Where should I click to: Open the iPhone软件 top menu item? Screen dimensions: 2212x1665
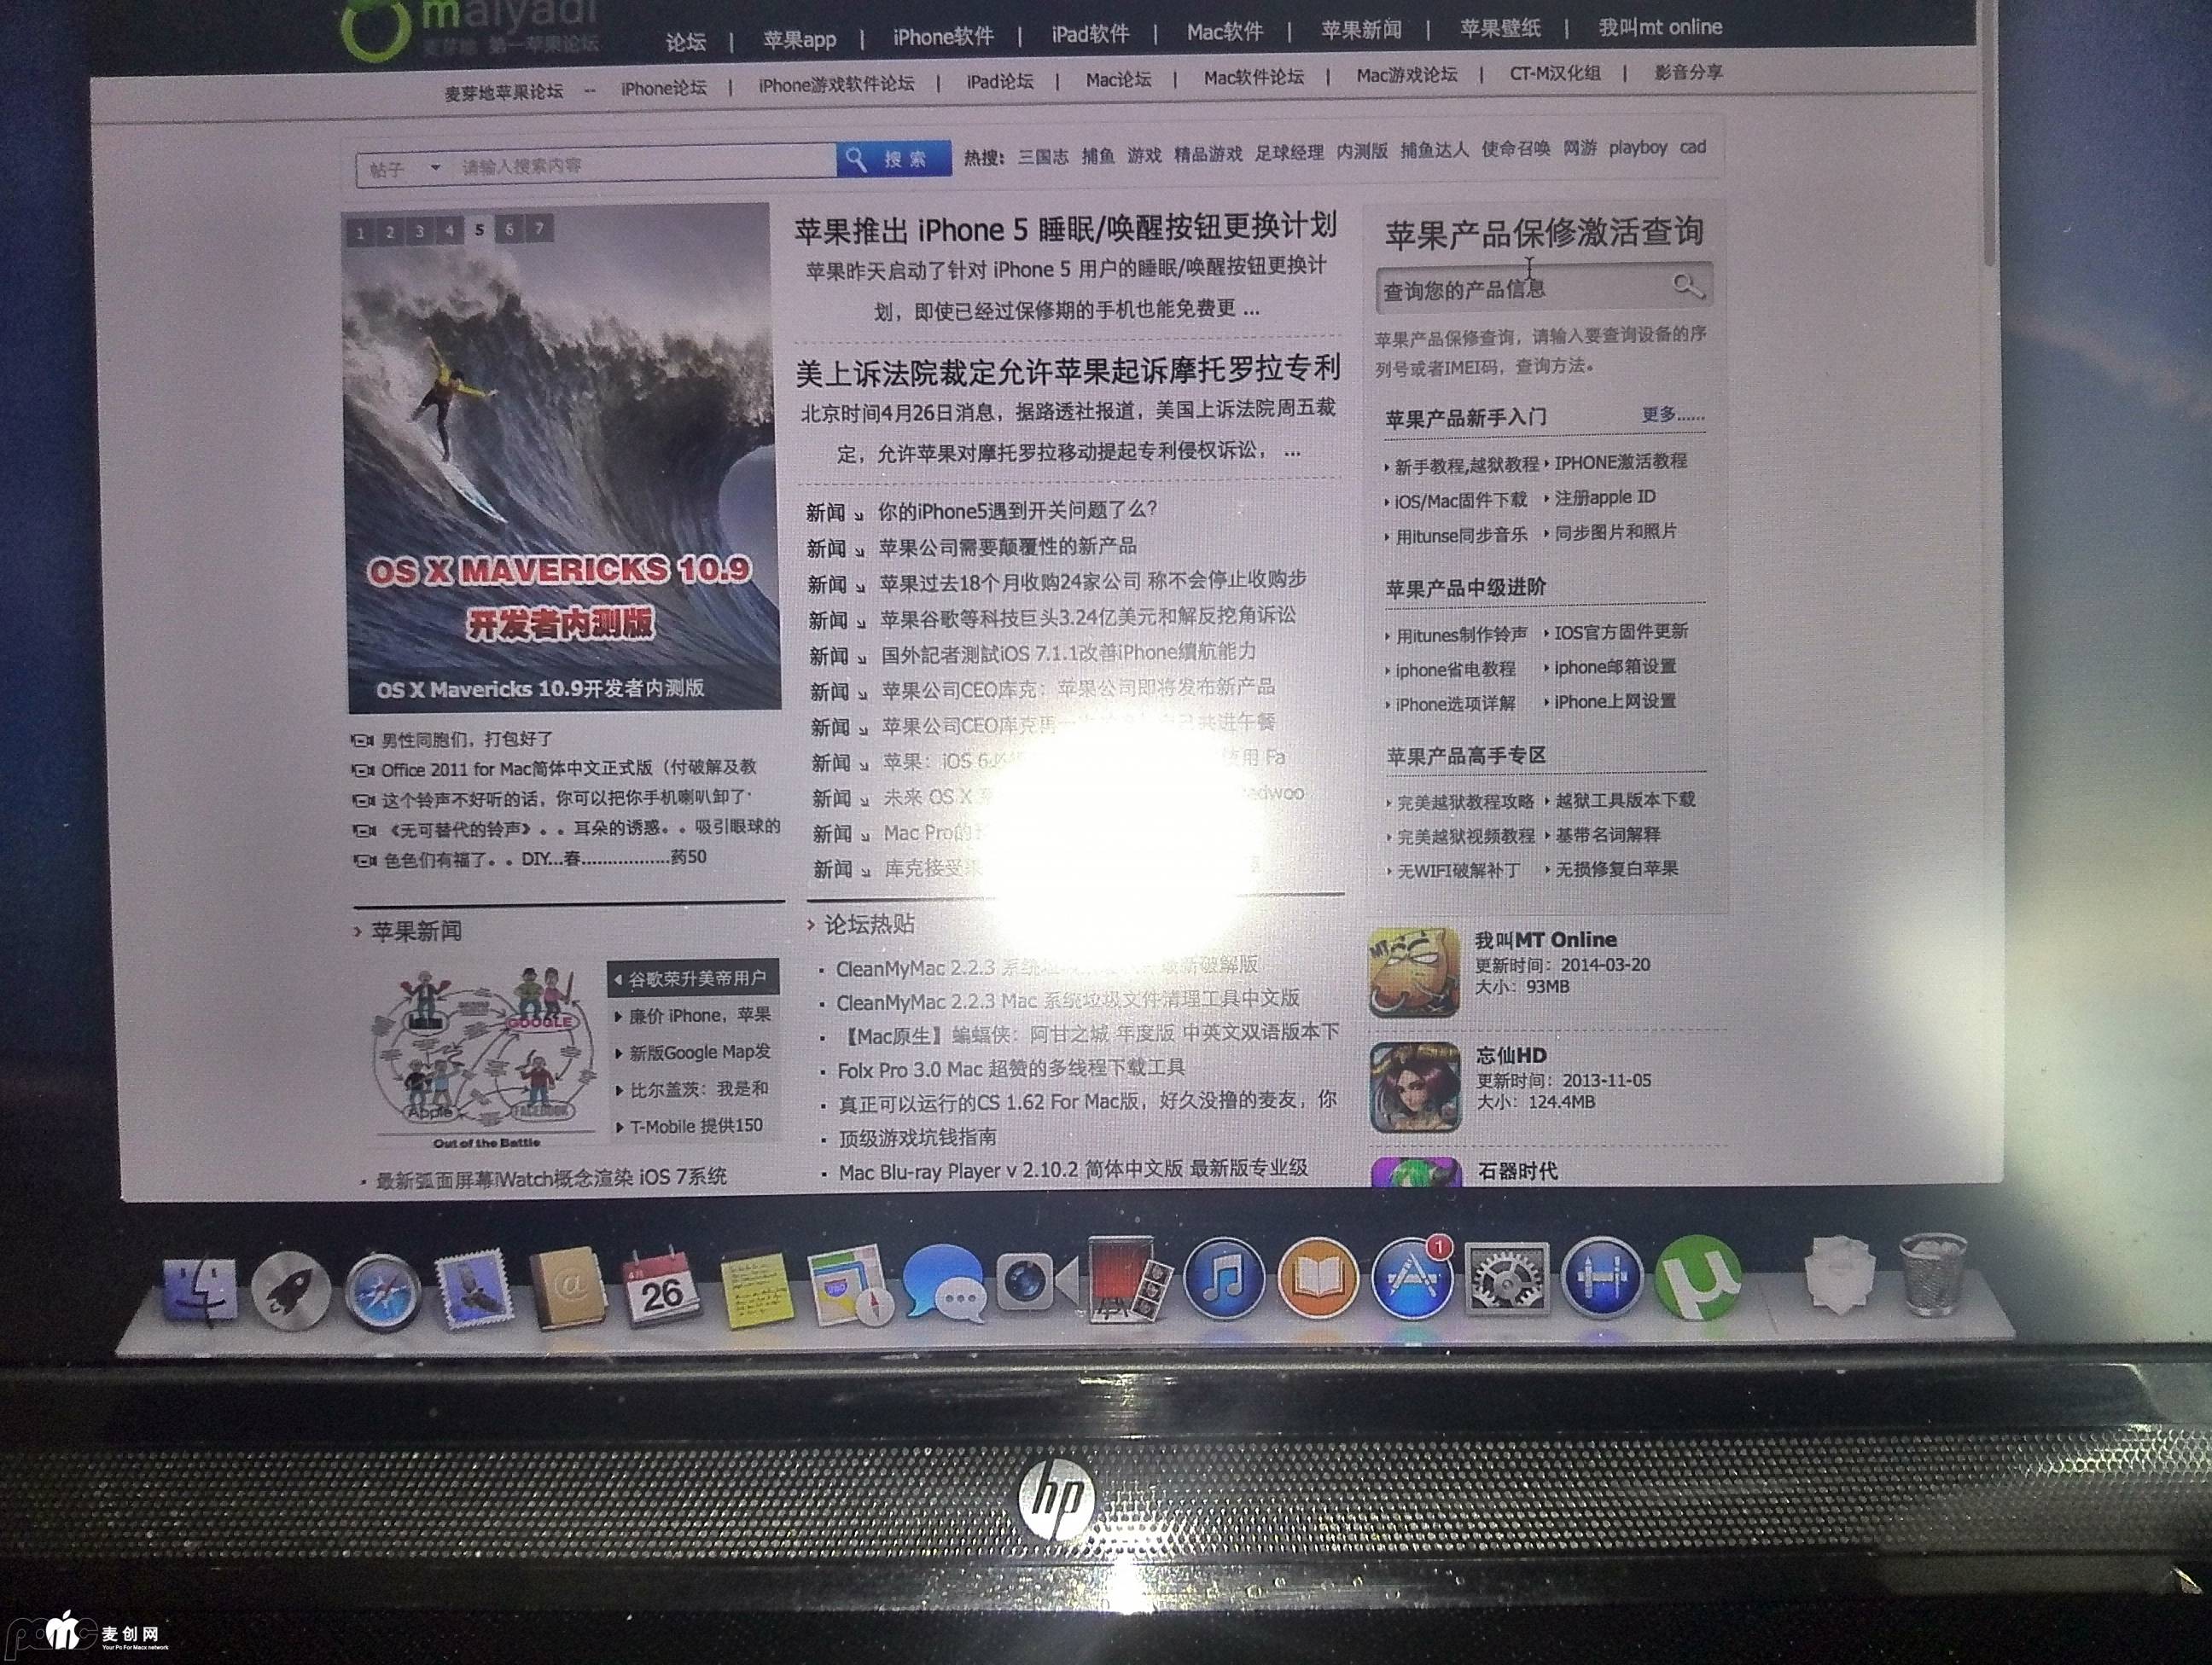click(x=942, y=37)
